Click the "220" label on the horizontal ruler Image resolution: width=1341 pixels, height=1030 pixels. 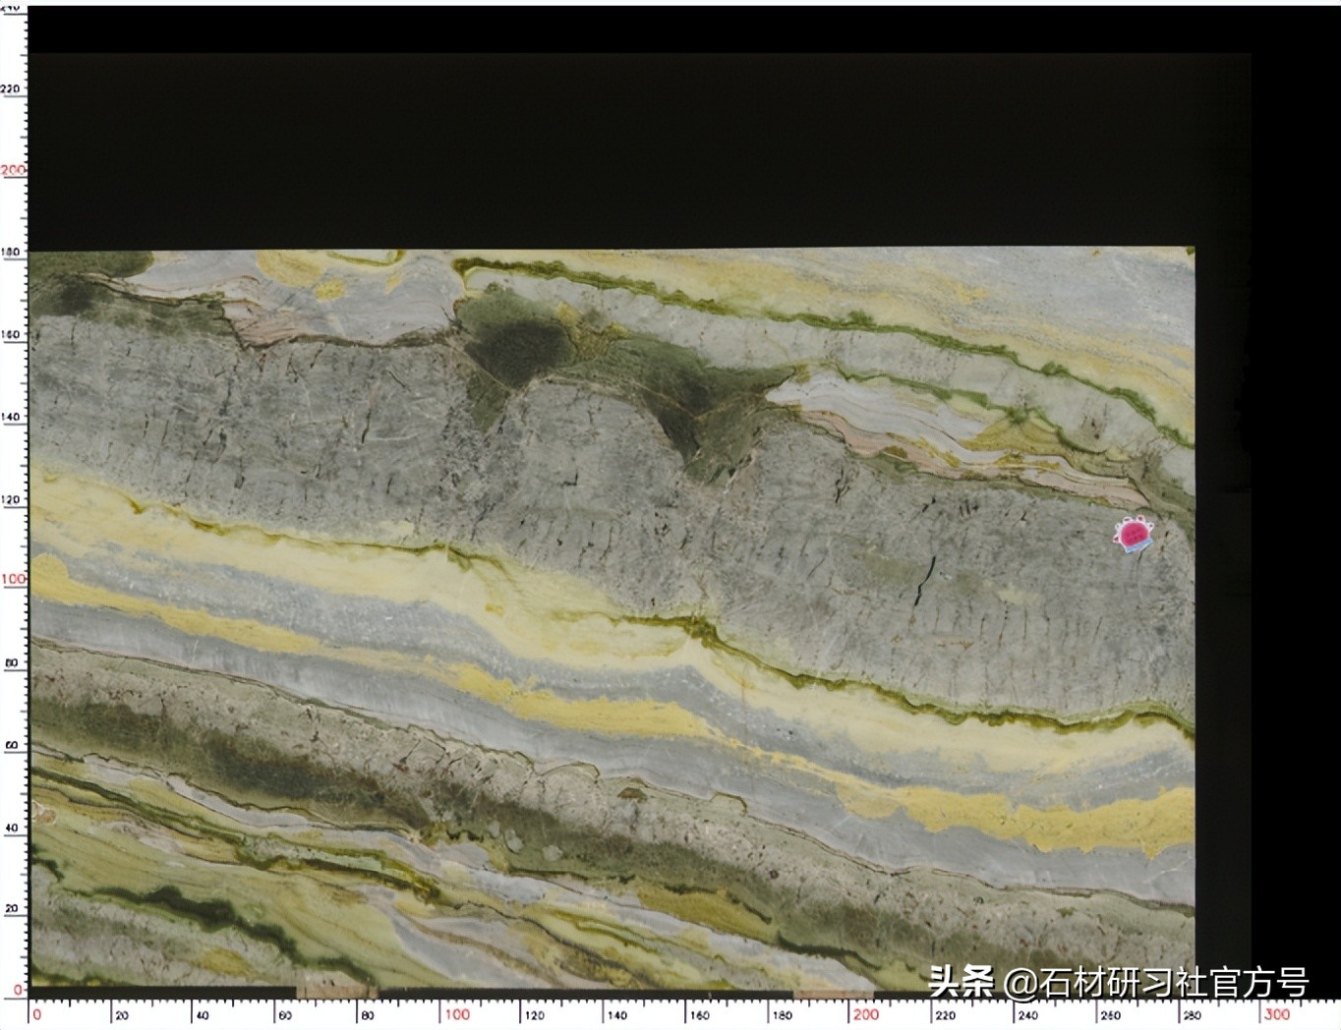point(945,1015)
